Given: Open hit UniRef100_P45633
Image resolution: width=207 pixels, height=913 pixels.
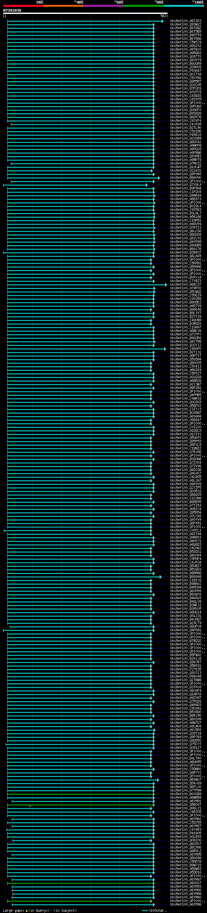Looking at the screenshot, I should 186,135.
